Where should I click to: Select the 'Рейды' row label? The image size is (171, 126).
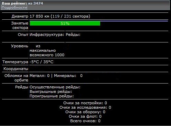pyautogui.click(x=22, y=87)
